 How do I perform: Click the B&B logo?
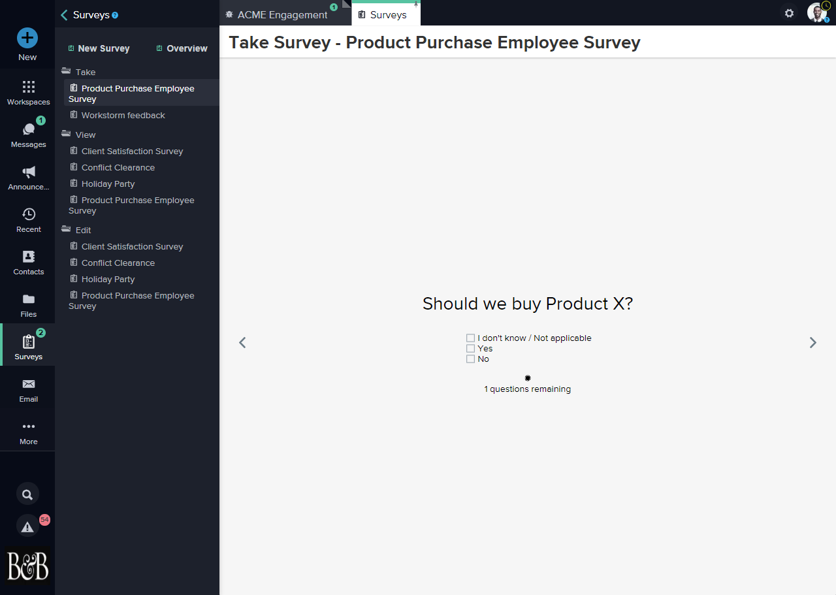(x=27, y=566)
